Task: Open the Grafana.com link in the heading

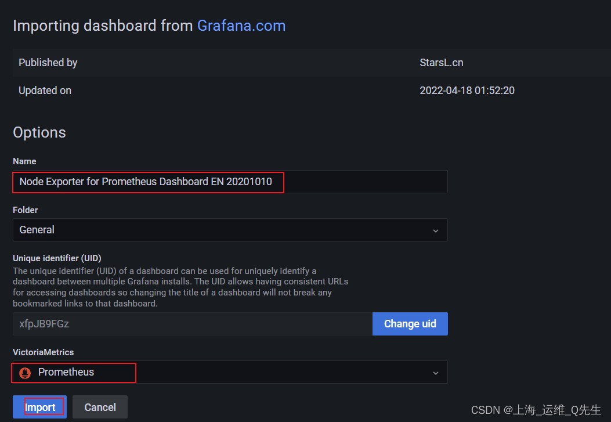Action: pyautogui.click(x=241, y=26)
